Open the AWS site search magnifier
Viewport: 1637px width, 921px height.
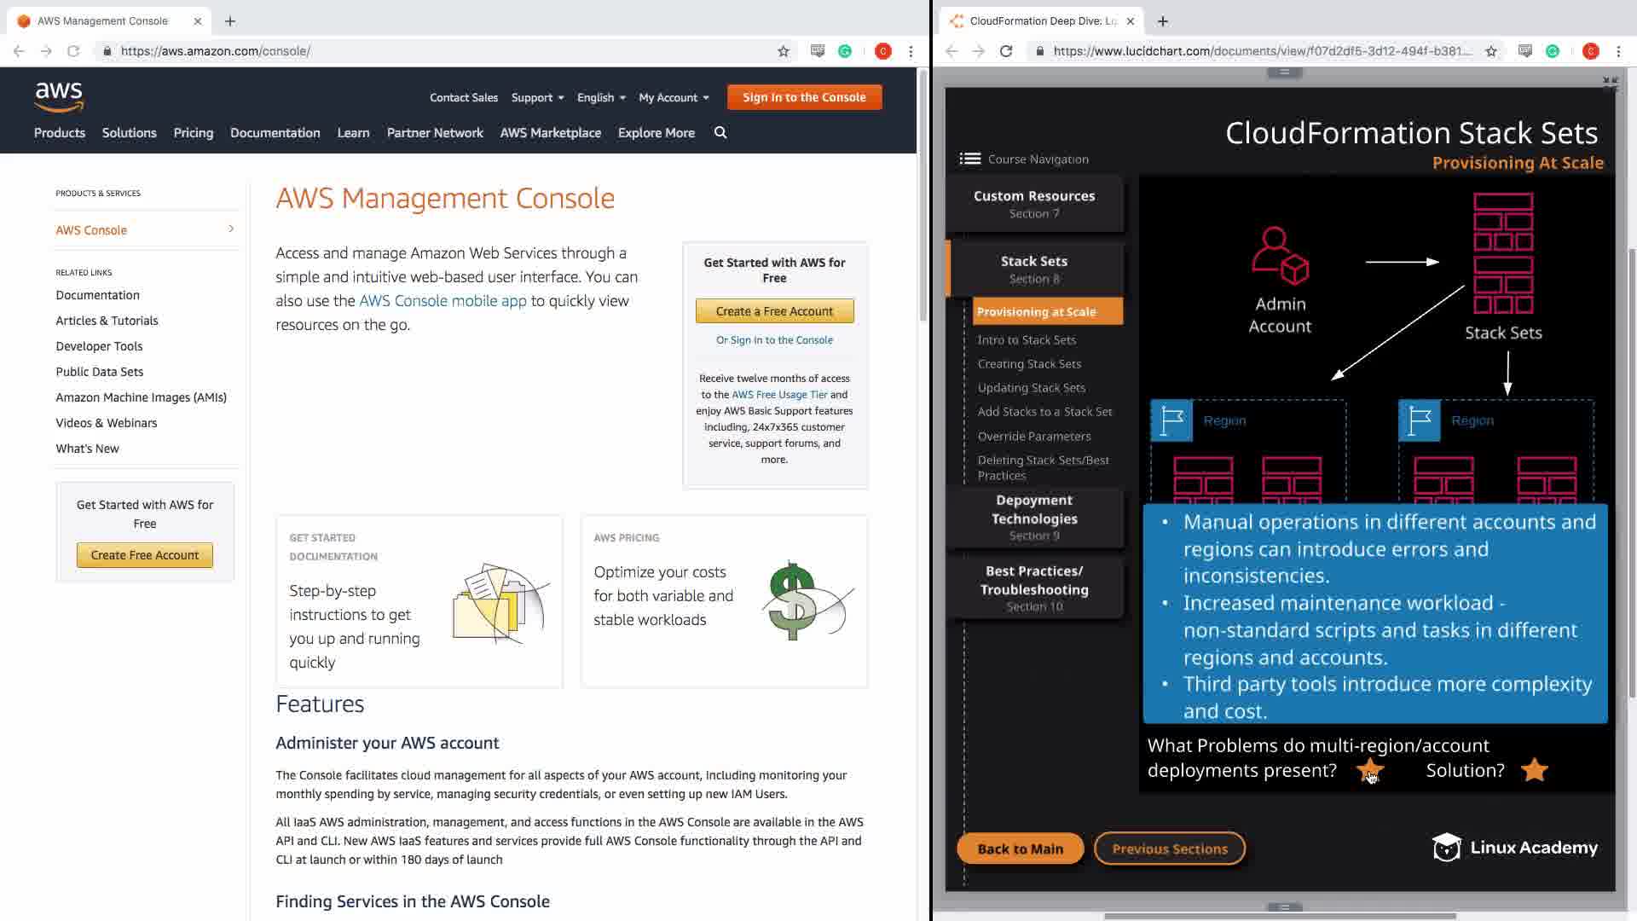(720, 132)
